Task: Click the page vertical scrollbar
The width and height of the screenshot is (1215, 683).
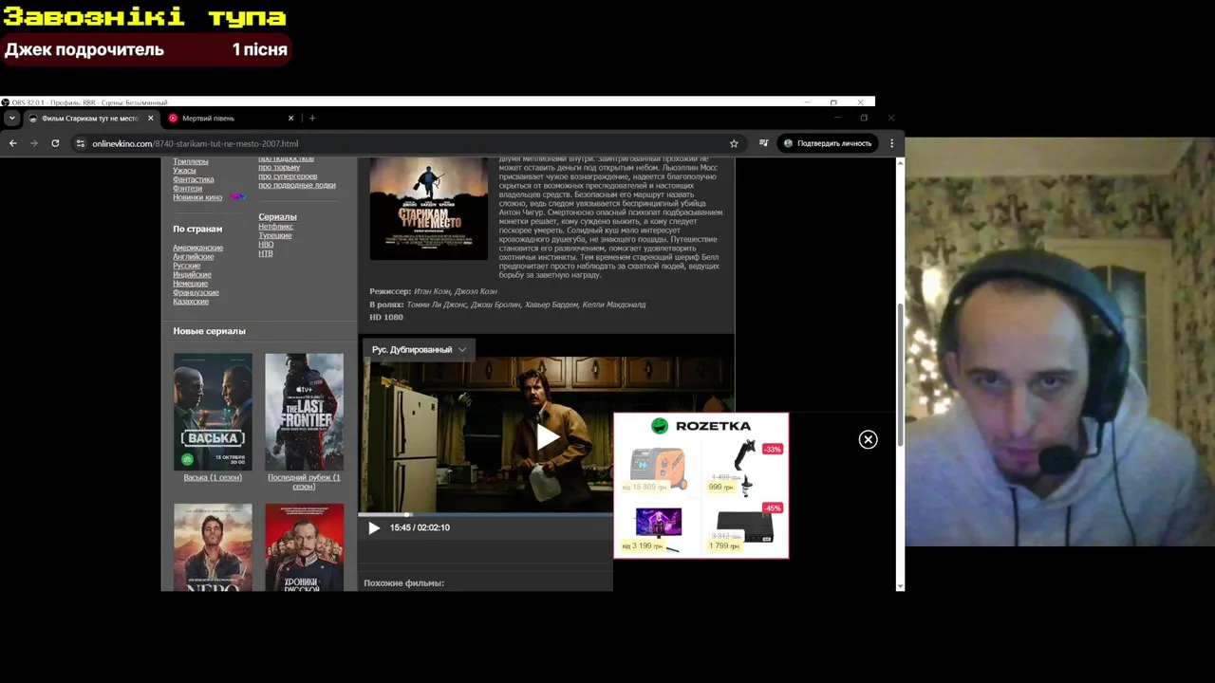Action: pos(900,375)
